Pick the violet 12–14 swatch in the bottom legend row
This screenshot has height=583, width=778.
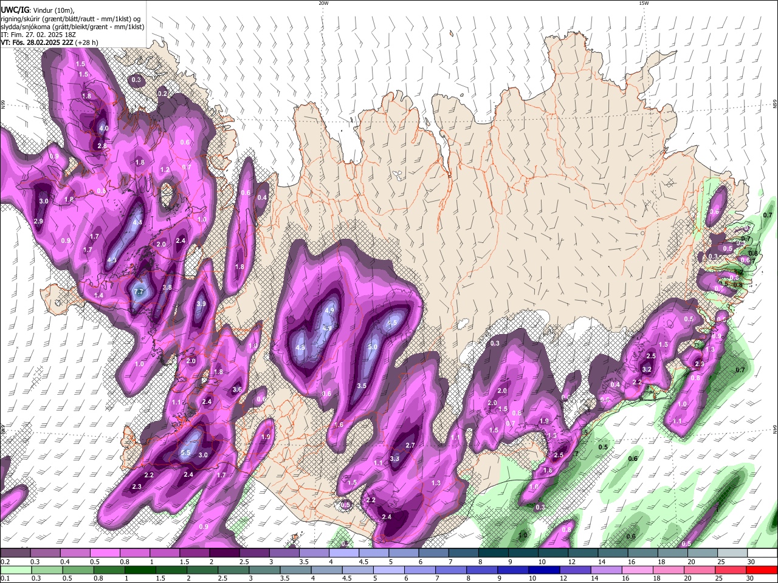click(x=576, y=570)
